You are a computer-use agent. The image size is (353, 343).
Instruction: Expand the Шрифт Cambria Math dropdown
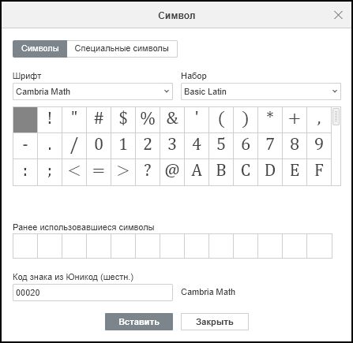point(92,91)
